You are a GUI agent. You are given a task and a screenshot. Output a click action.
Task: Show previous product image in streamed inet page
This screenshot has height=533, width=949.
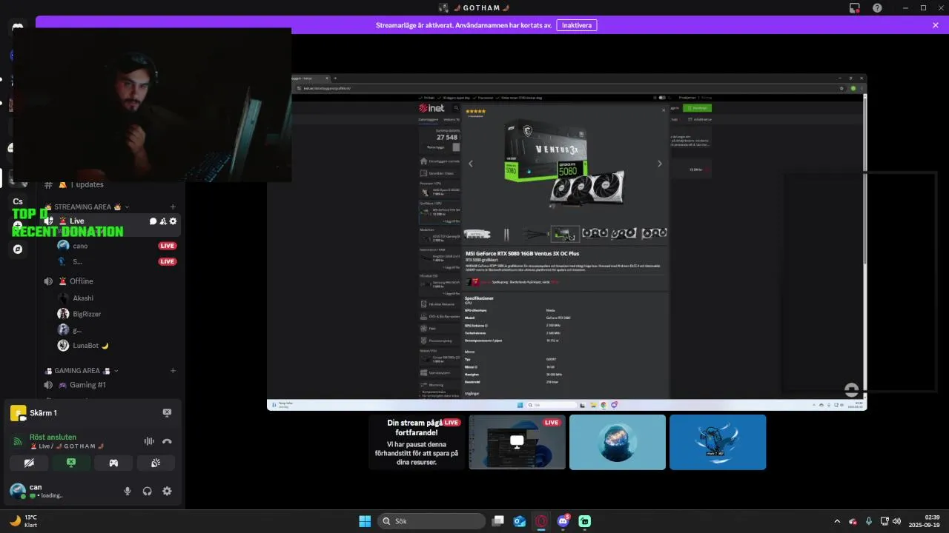[x=470, y=164]
